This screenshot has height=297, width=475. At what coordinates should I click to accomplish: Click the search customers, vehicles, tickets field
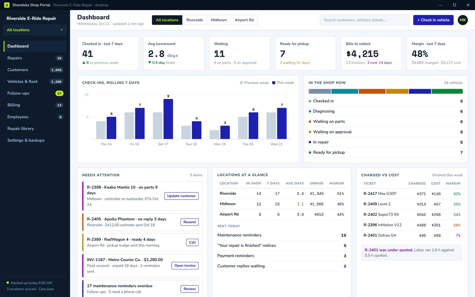pos(364,20)
